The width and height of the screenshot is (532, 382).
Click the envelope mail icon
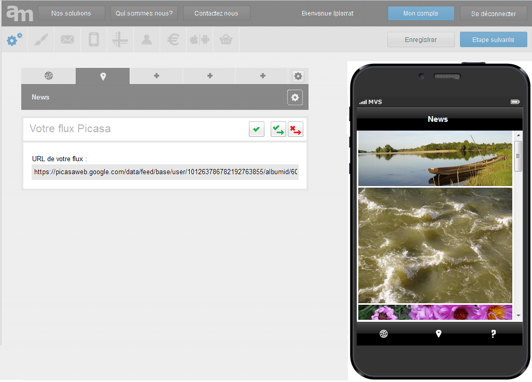tap(67, 40)
